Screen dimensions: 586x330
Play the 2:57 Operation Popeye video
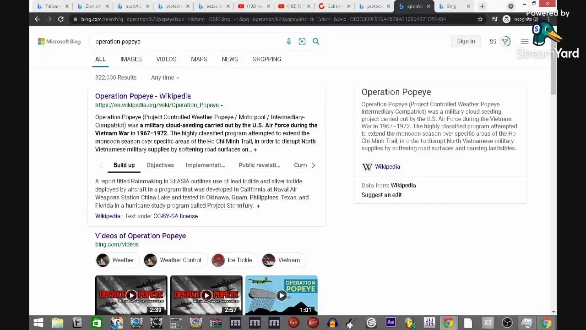[206, 295]
